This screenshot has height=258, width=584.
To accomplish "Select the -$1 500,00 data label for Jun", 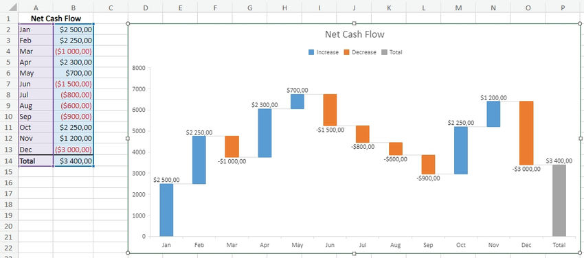I will coord(330,130).
